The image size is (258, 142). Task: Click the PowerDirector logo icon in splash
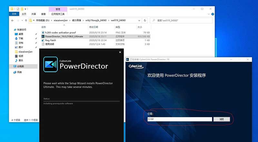click(51, 64)
